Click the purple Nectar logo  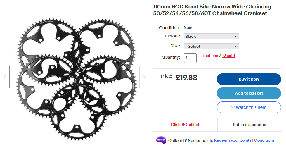click(x=161, y=140)
